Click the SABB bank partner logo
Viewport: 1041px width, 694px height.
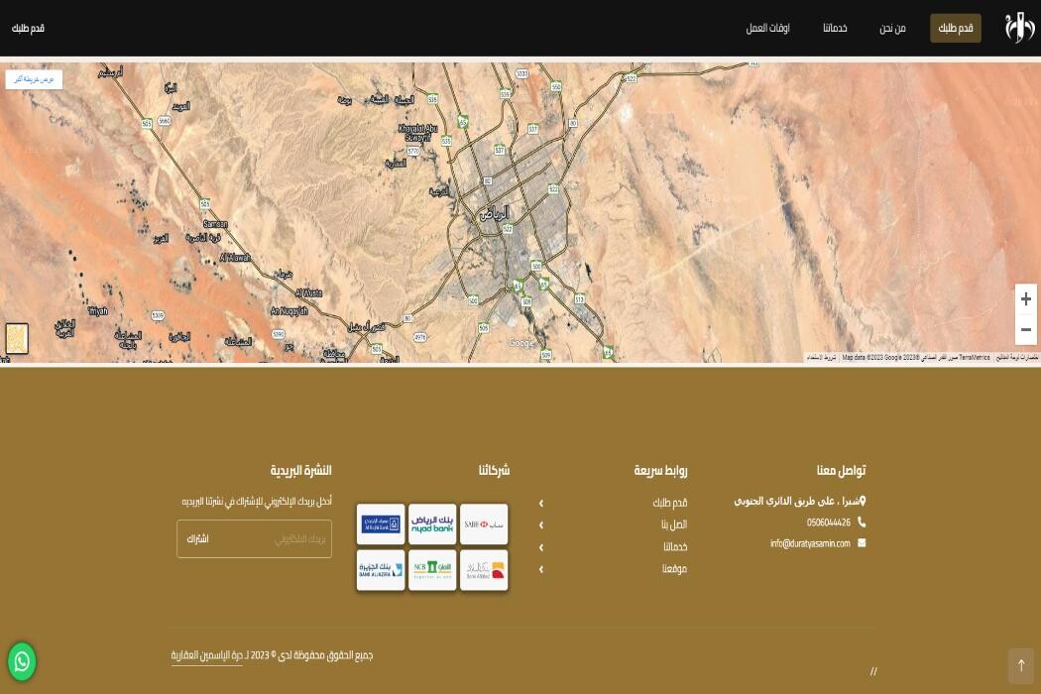[484, 523]
